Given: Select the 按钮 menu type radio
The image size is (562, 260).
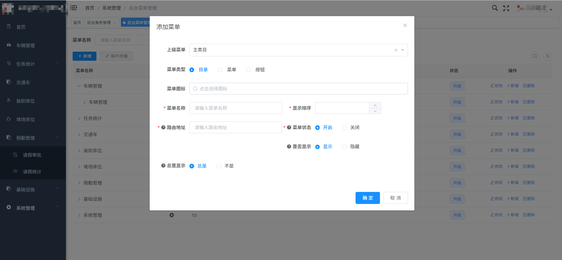Looking at the screenshot, I should (249, 70).
